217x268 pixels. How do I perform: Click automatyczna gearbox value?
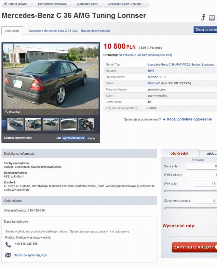pyautogui.click(x=156, y=89)
